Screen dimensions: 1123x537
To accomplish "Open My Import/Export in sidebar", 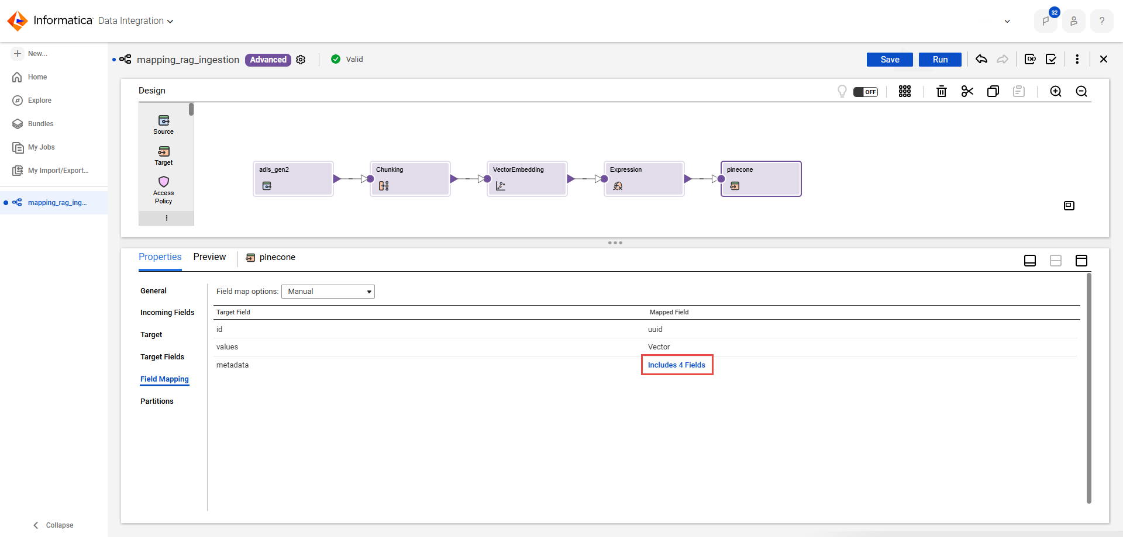I will click(51, 171).
